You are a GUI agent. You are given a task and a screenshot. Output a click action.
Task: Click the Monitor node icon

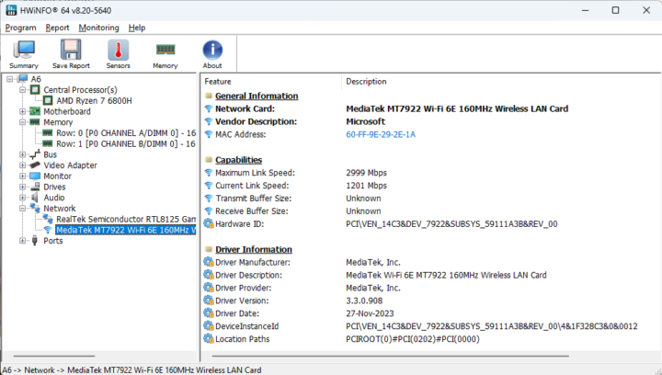point(35,176)
